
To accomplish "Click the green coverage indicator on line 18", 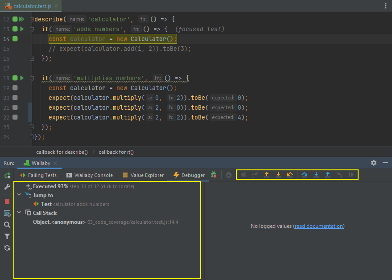I will (x=15, y=78).
